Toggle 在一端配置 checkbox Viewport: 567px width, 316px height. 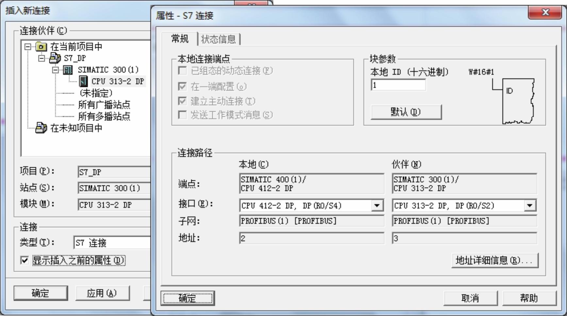click(x=182, y=86)
